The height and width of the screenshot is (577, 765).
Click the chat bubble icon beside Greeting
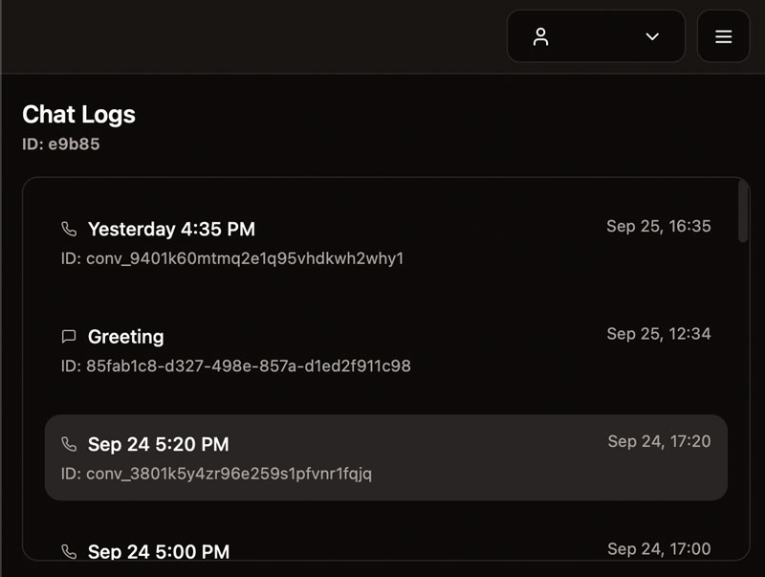(x=69, y=337)
